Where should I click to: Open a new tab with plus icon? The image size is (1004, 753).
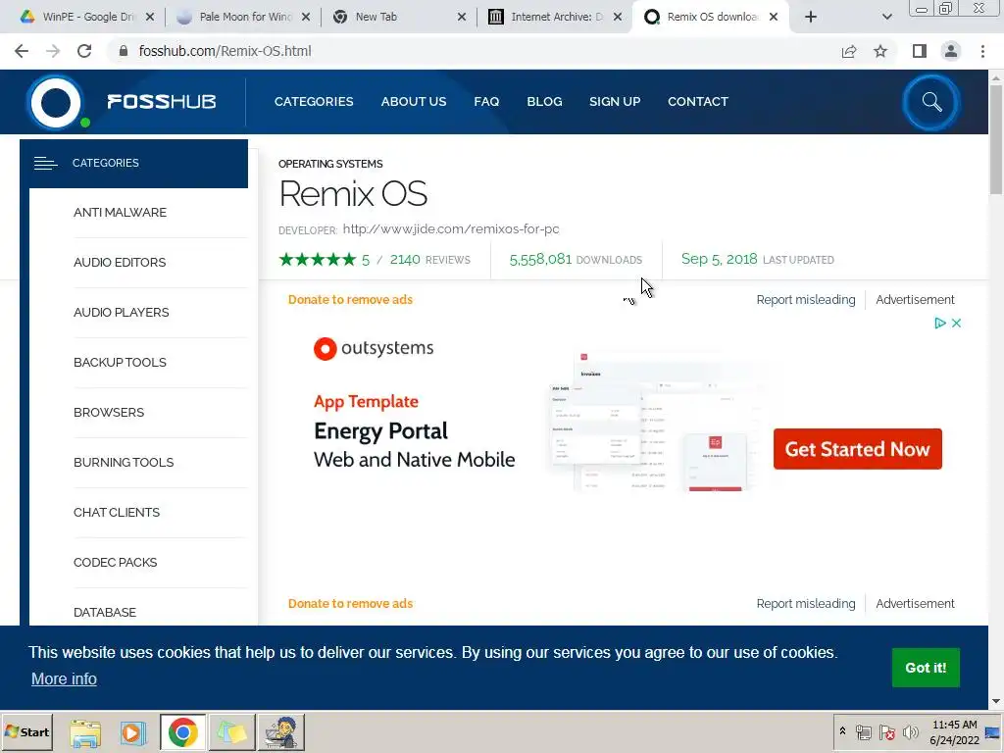811,18
